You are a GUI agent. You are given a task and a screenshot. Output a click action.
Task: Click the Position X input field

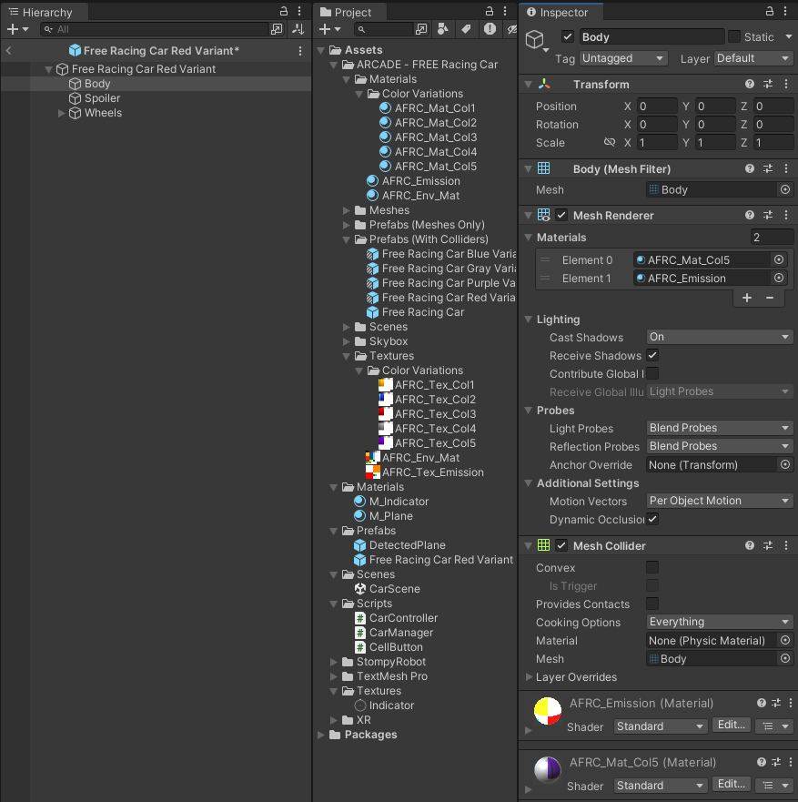click(x=657, y=106)
